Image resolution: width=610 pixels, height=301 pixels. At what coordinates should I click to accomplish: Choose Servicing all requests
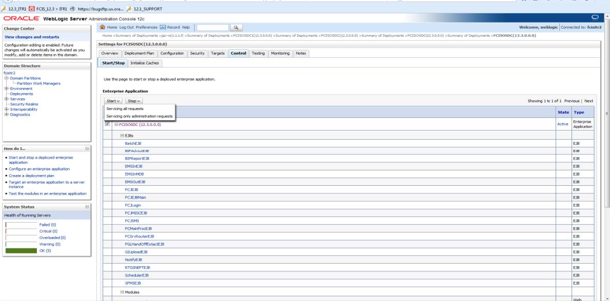(x=125, y=109)
